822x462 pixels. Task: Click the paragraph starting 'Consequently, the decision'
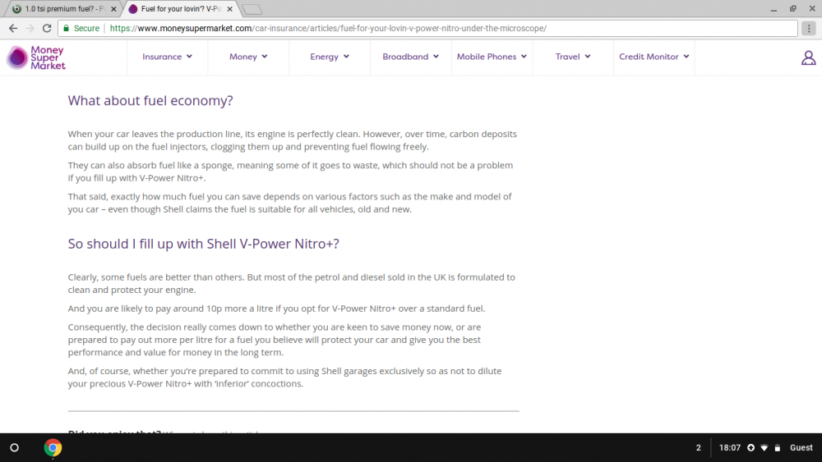click(x=275, y=340)
